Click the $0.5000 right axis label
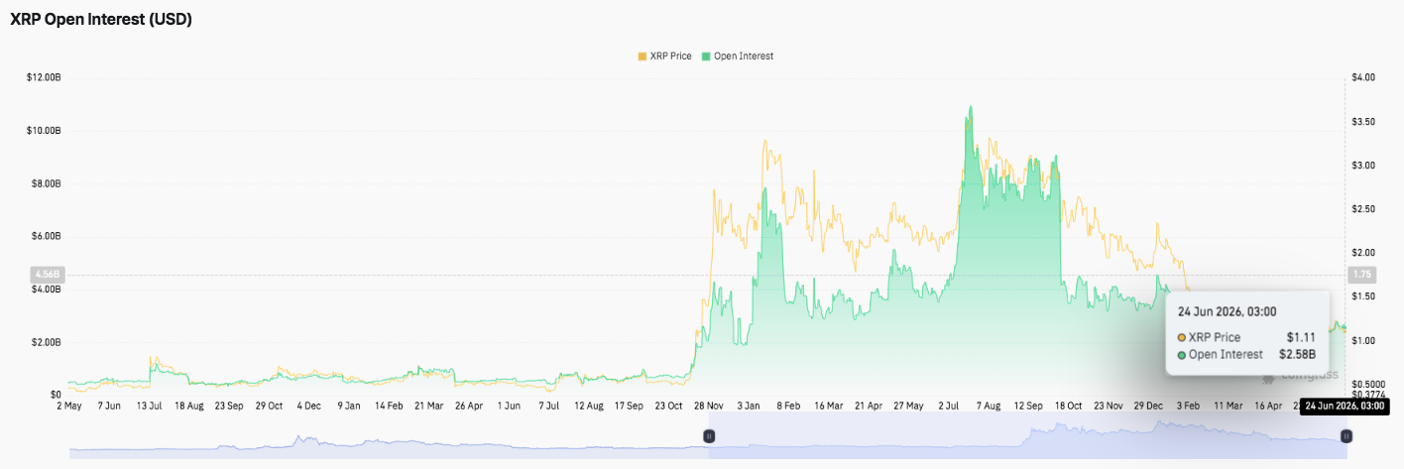 tap(1366, 385)
